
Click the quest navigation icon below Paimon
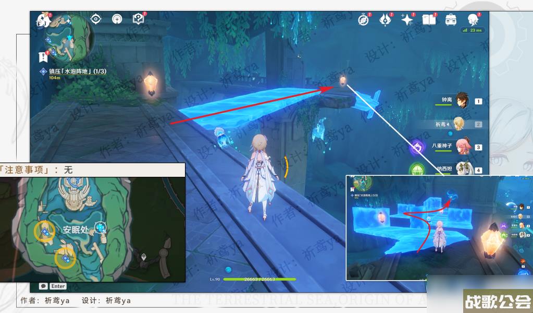click(43, 56)
